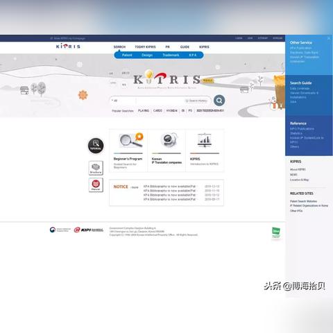Open Patent Search Websites link
Image resolution: width=333 pixels, height=333 pixels.
(x=303, y=201)
